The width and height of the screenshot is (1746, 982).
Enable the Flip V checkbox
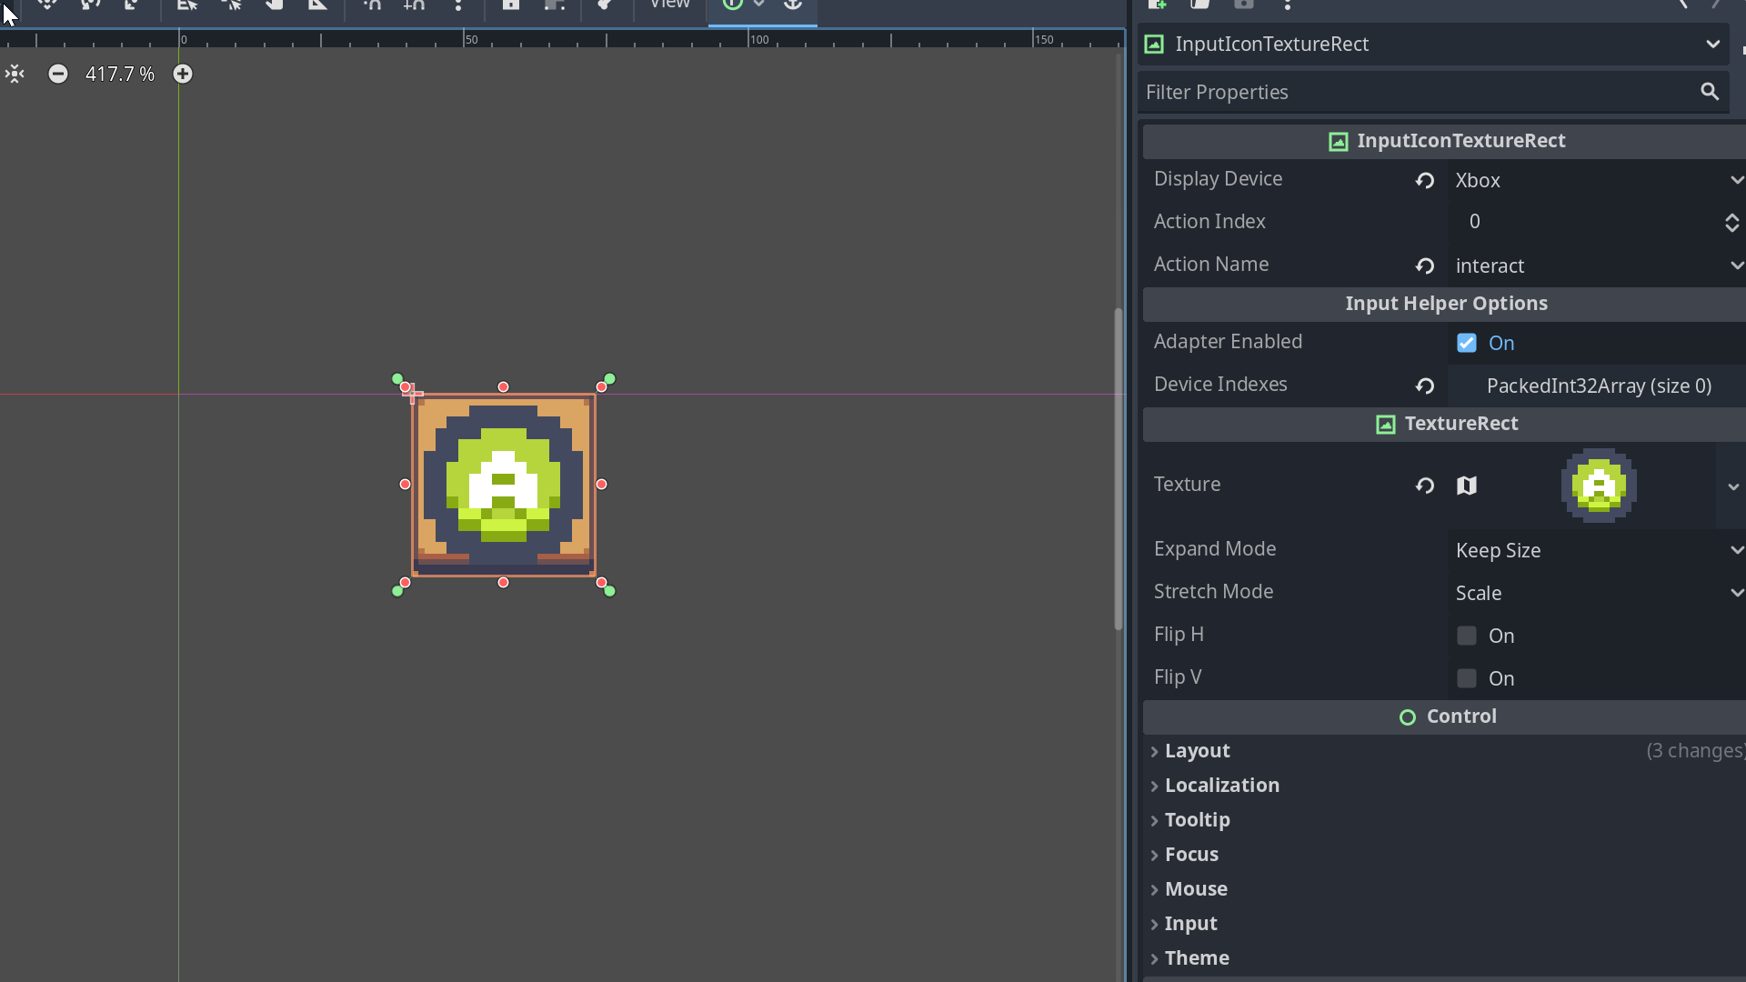1466,678
